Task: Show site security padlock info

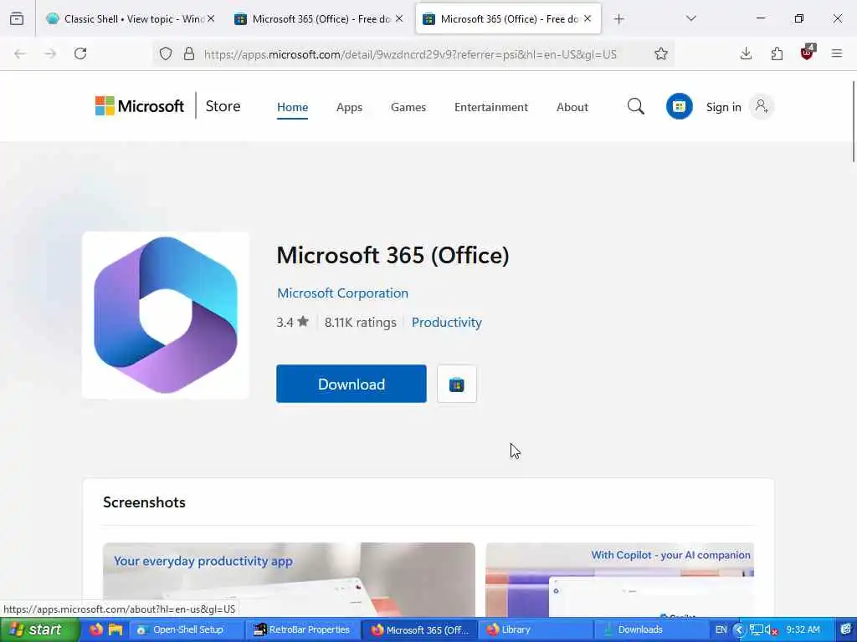Action: pos(189,53)
